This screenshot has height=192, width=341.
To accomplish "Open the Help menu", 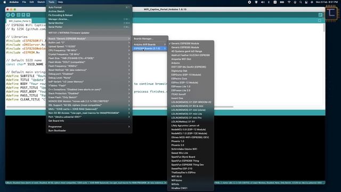I will click(60, 2).
